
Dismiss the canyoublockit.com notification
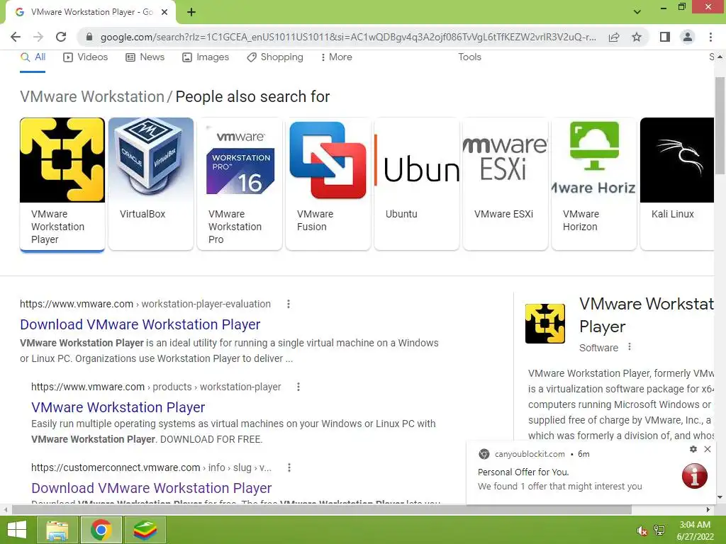point(708,449)
